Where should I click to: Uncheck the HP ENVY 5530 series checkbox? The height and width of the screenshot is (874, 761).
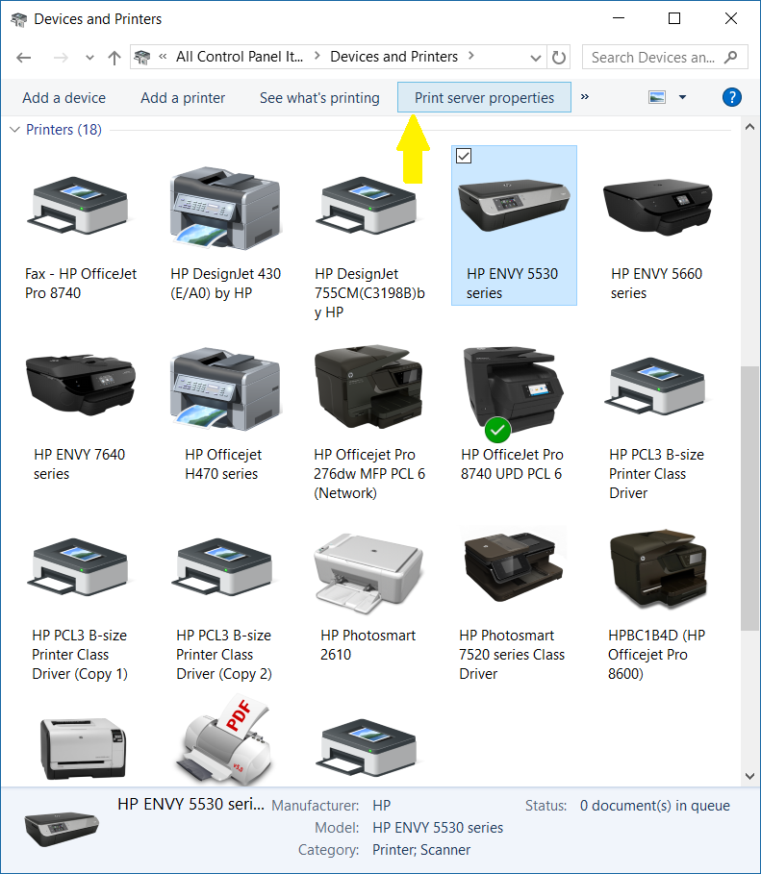pyautogui.click(x=464, y=156)
